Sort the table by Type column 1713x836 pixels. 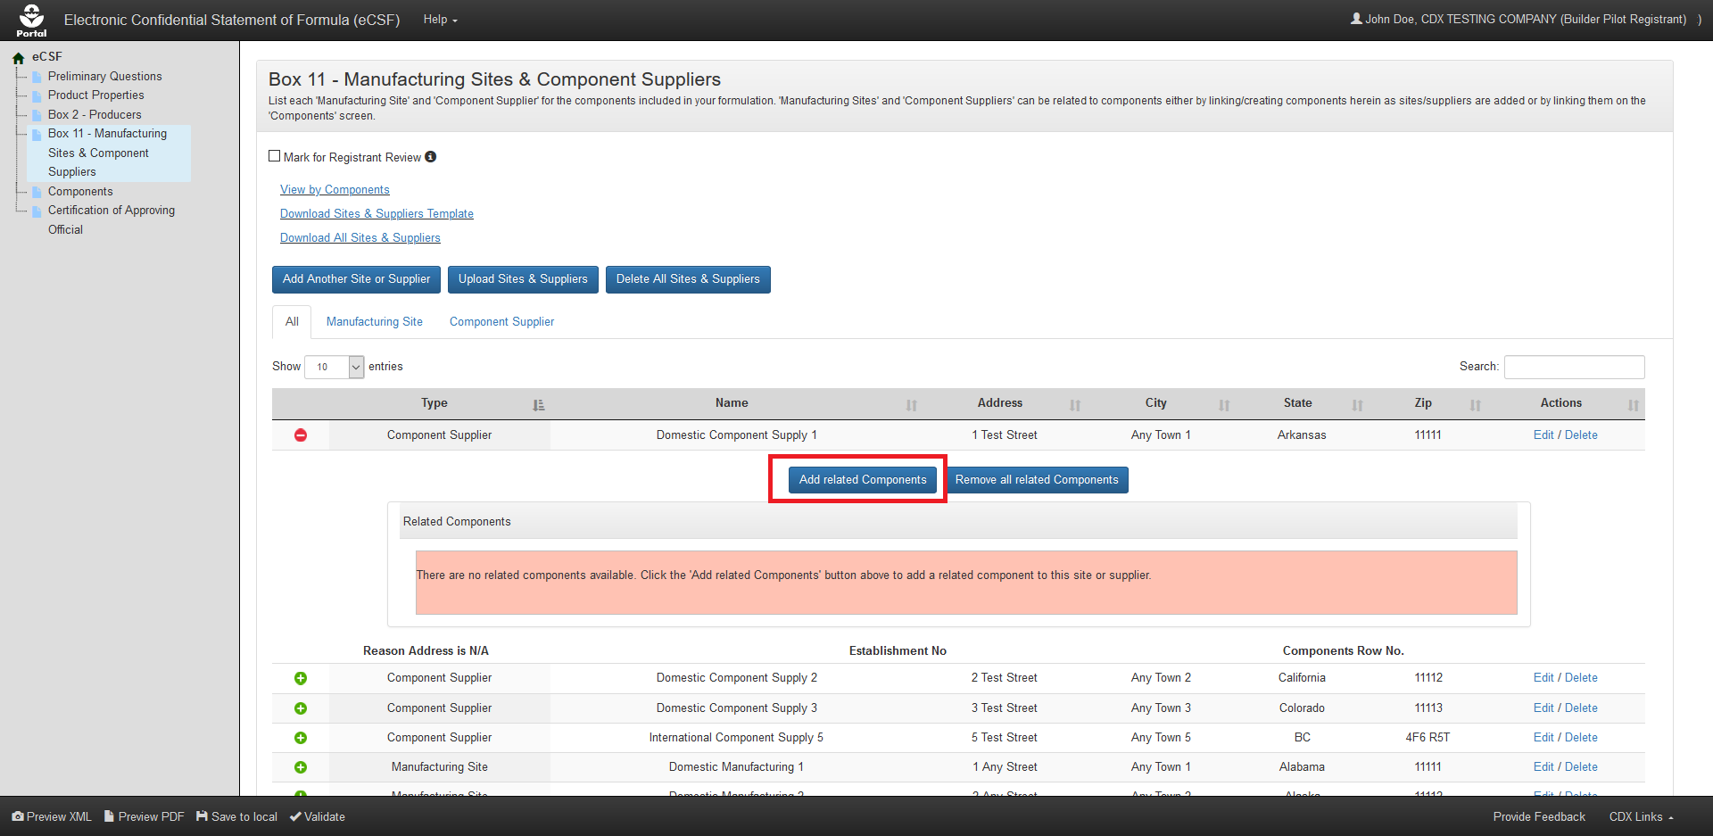[x=434, y=403]
